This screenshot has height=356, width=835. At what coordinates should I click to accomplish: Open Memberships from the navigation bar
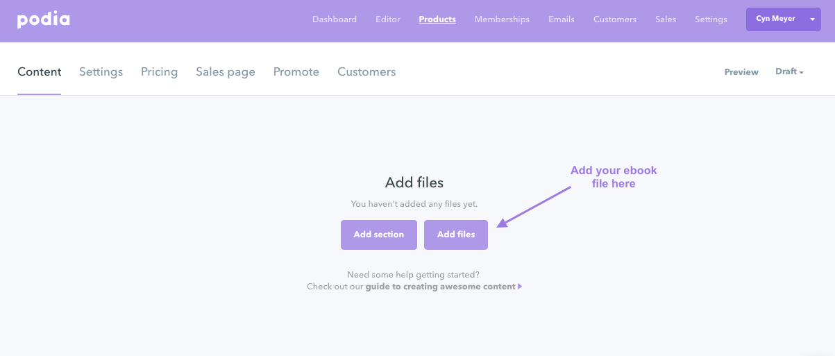[502, 19]
